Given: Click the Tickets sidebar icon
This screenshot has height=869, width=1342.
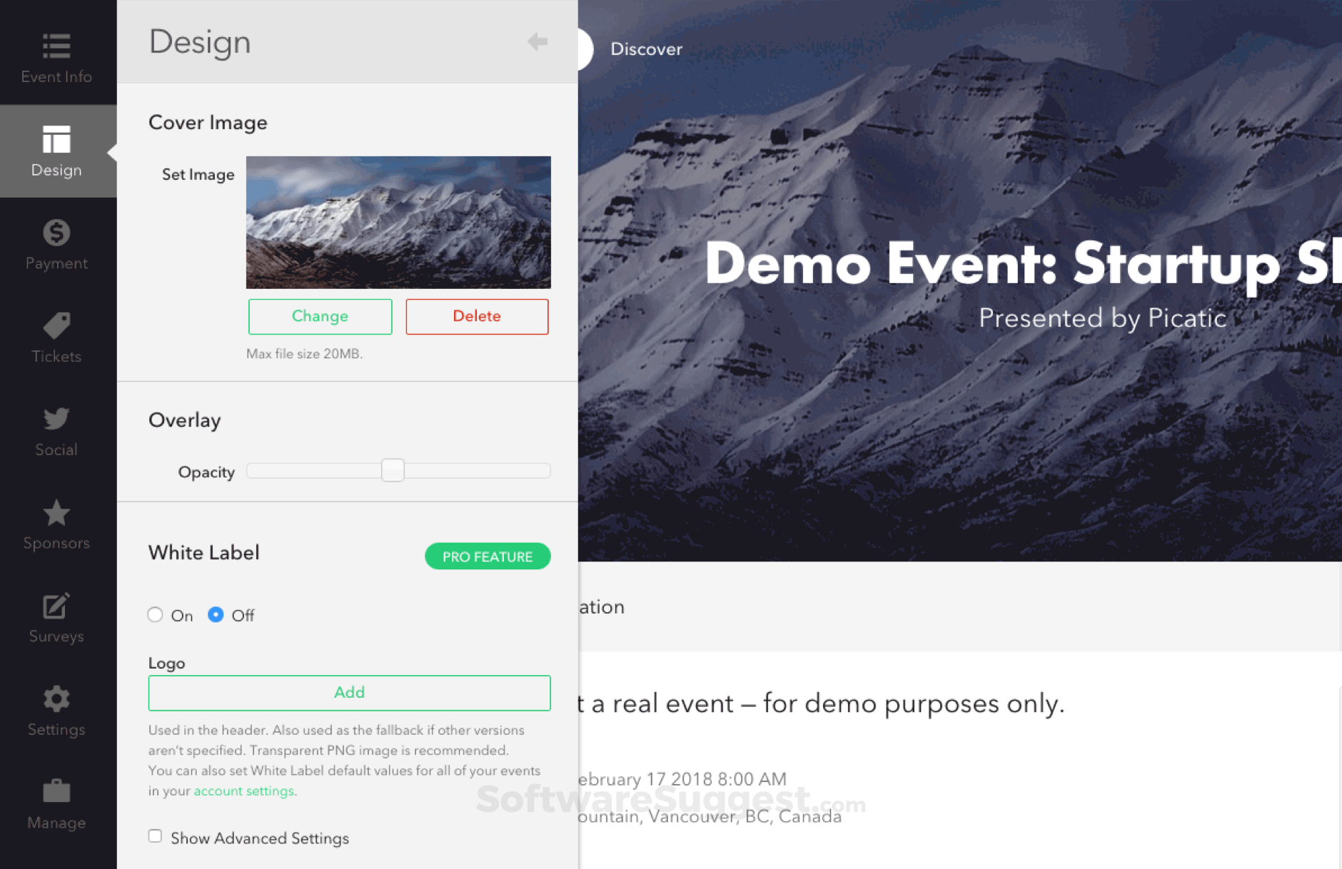Looking at the screenshot, I should tap(56, 335).
